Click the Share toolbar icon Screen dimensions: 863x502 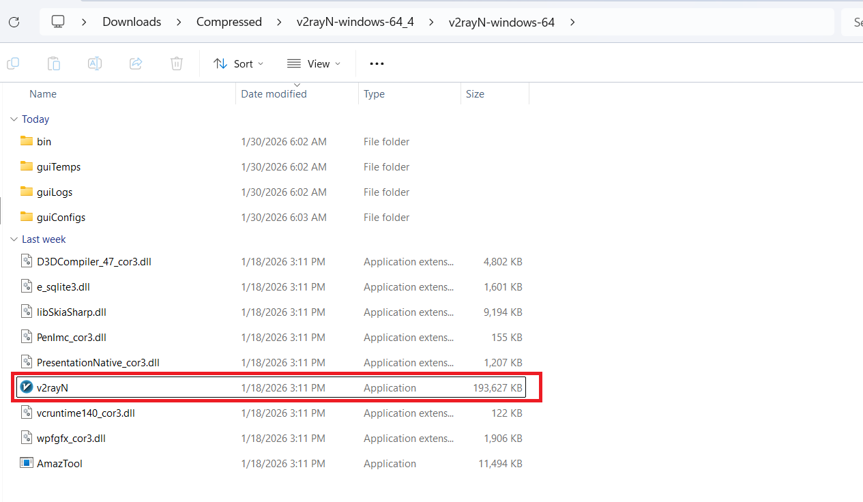(136, 63)
